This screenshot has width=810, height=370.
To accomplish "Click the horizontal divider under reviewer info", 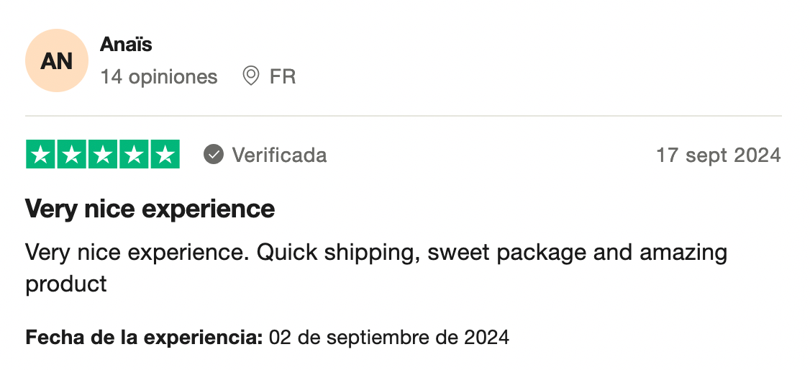I will point(403,116).
